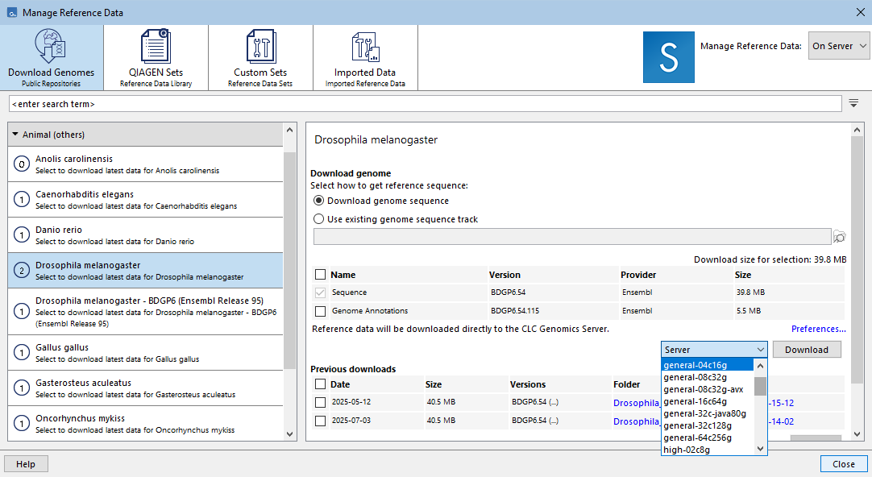Screen dimensions: 872x477
Task: Click the Download button
Action: point(807,349)
